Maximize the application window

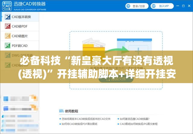point(183,6)
